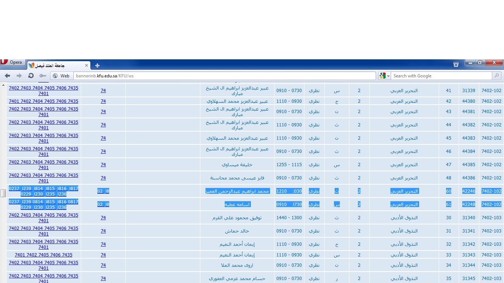Image resolution: width=504 pixels, height=283 pixels.
Task: Click the scrollbar up arrow
Action: click(3, 85)
